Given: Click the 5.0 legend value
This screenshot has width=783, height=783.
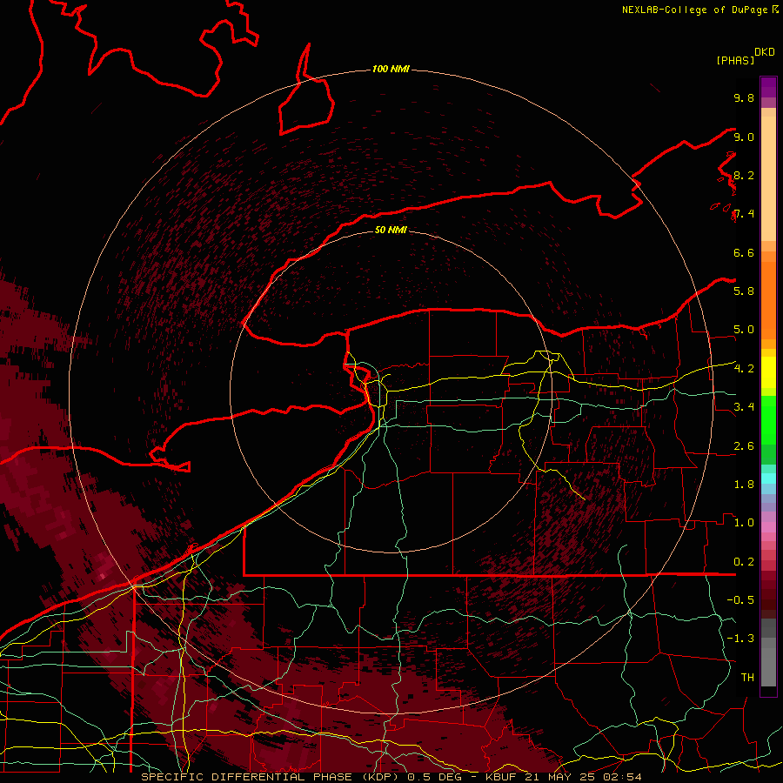Looking at the screenshot, I should pyautogui.click(x=744, y=330).
